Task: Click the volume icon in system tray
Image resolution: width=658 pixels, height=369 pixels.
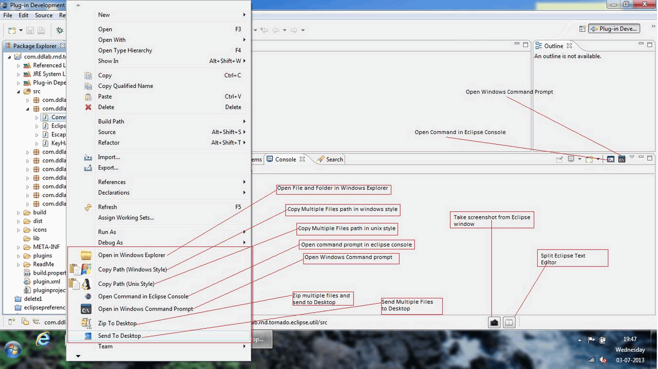Action: (603, 360)
